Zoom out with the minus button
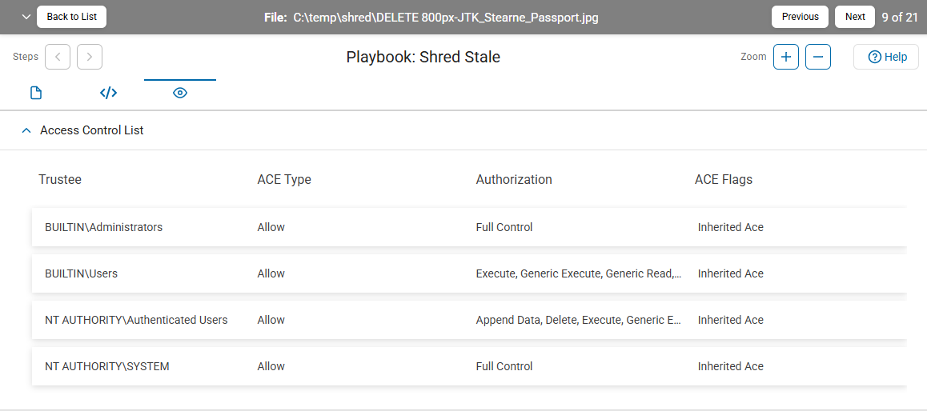Image resolution: width=927 pixels, height=411 pixels. (818, 57)
